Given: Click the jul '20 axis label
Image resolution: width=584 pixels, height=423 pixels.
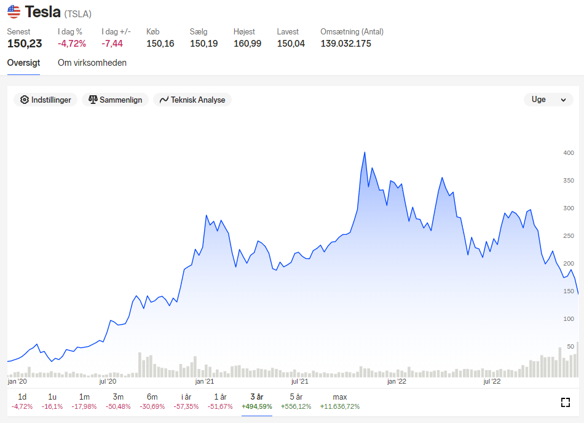Looking at the screenshot, I should (x=108, y=381).
